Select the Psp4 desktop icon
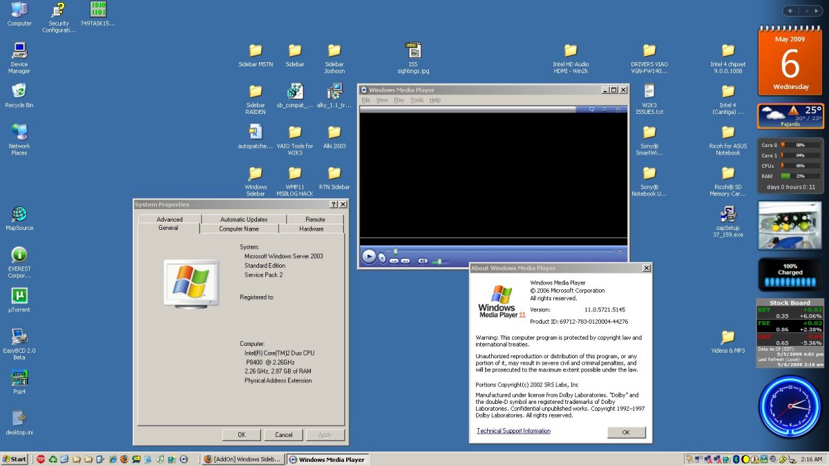 click(19, 382)
